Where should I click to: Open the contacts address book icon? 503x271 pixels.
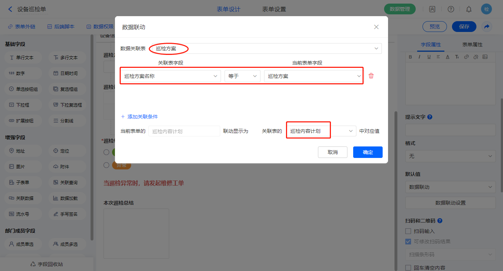[x=432, y=9]
